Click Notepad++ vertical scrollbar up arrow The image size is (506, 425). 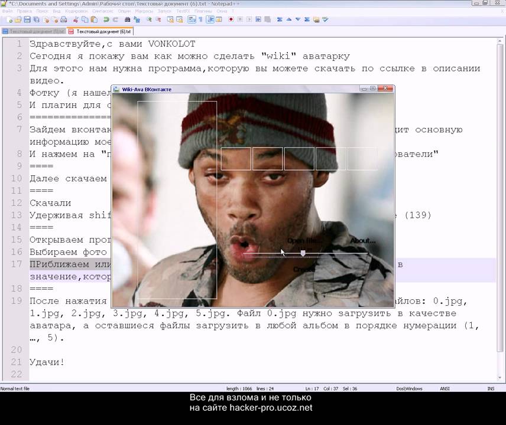500,42
